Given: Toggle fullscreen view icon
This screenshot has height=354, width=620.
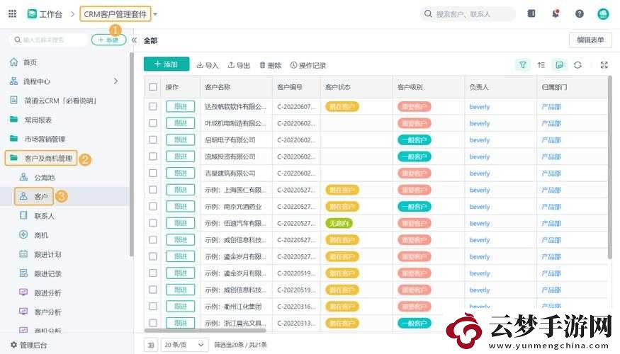Looking at the screenshot, I should tap(604, 65).
